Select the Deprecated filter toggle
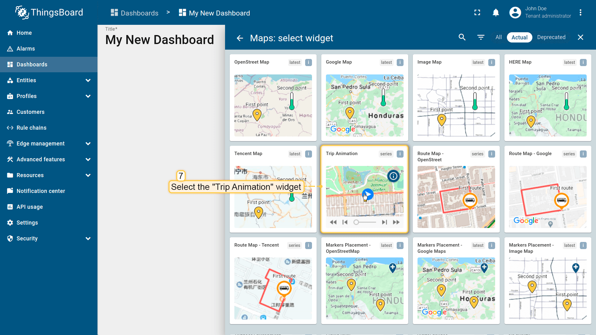 click(x=551, y=37)
